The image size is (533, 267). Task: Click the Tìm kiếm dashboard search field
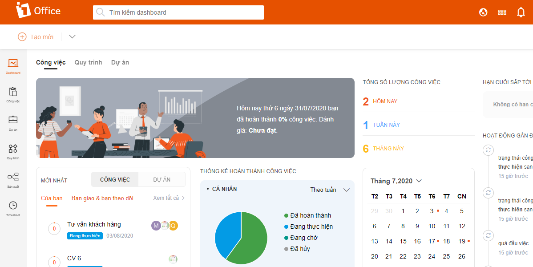click(x=178, y=12)
